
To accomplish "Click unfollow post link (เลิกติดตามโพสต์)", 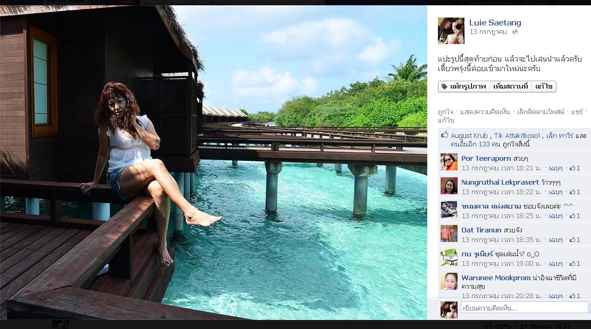I will pos(541,112).
